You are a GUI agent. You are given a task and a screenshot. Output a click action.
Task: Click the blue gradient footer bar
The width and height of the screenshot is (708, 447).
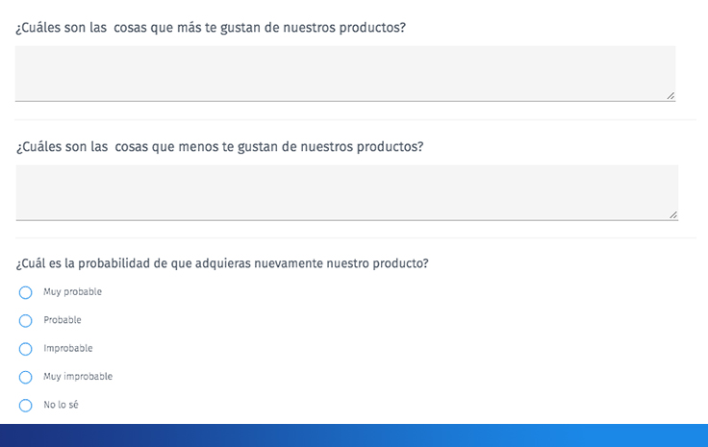[354, 435]
